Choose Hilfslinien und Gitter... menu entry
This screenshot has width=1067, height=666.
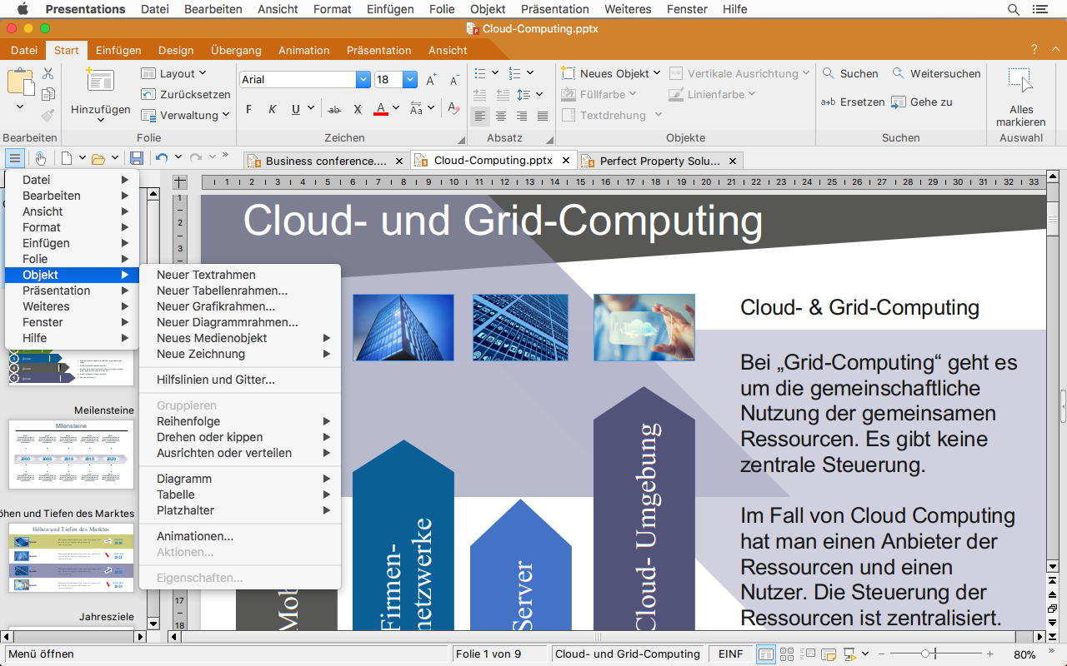[240, 380]
